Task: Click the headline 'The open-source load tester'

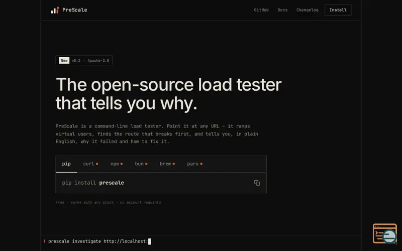Action: [x=168, y=84]
